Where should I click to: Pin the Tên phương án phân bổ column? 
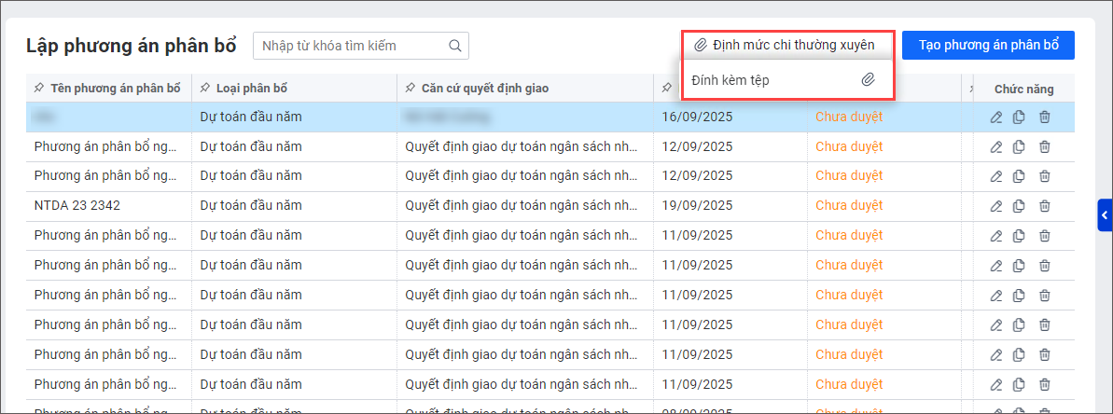pyautogui.click(x=38, y=89)
